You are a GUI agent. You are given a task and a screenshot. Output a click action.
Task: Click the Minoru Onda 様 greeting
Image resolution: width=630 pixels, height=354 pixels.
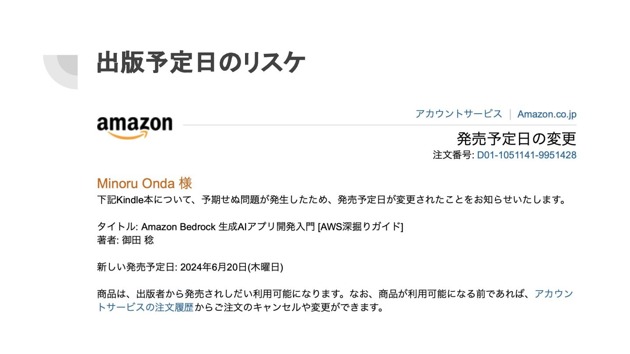point(144,184)
